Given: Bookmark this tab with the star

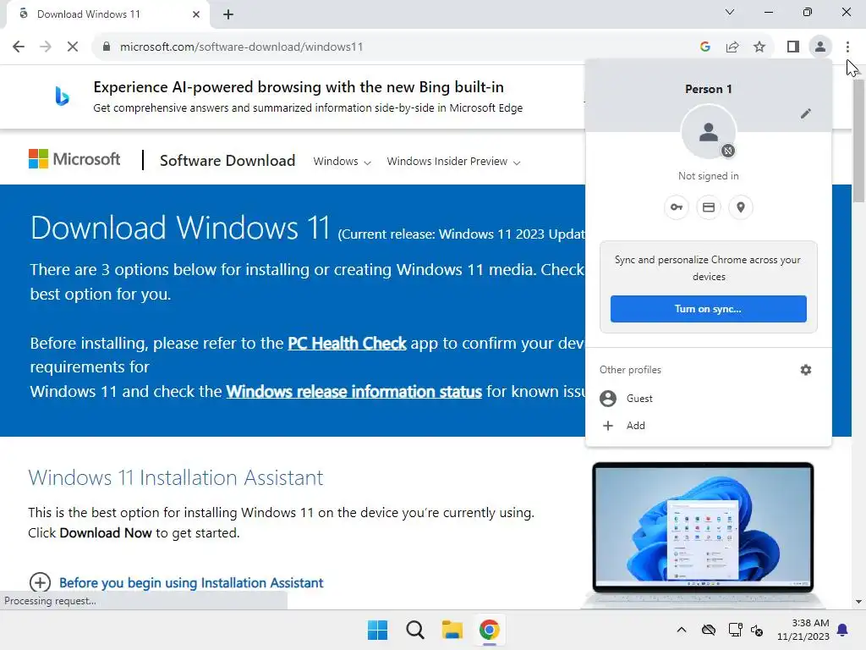Looking at the screenshot, I should click(x=759, y=47).
